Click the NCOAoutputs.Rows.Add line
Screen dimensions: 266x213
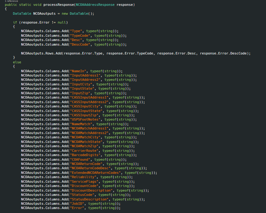(136, 53)
